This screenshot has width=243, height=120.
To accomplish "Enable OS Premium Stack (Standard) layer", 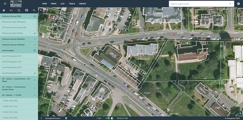I will (x=19, y=22).
